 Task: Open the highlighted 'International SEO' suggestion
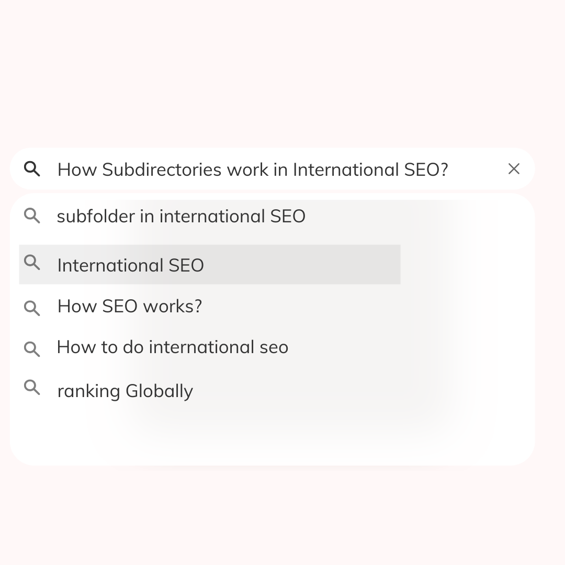pos(130,265)
